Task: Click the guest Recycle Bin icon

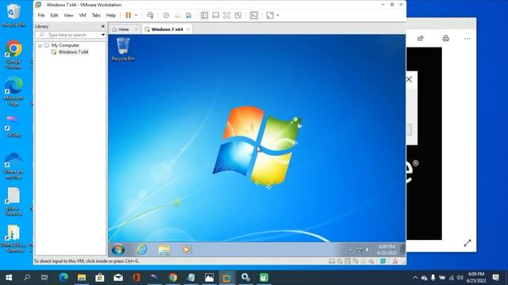Action: [x=123, y=49]
